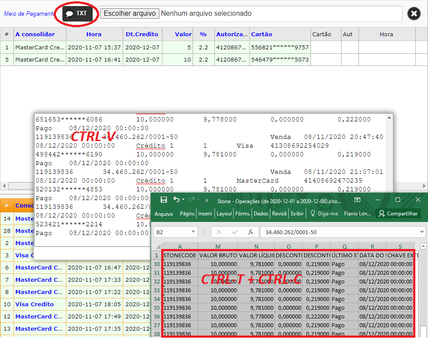This screenshot has width=428, height=339.
Task: Select Excel row 30 header
Action: (x=157, y=264)
